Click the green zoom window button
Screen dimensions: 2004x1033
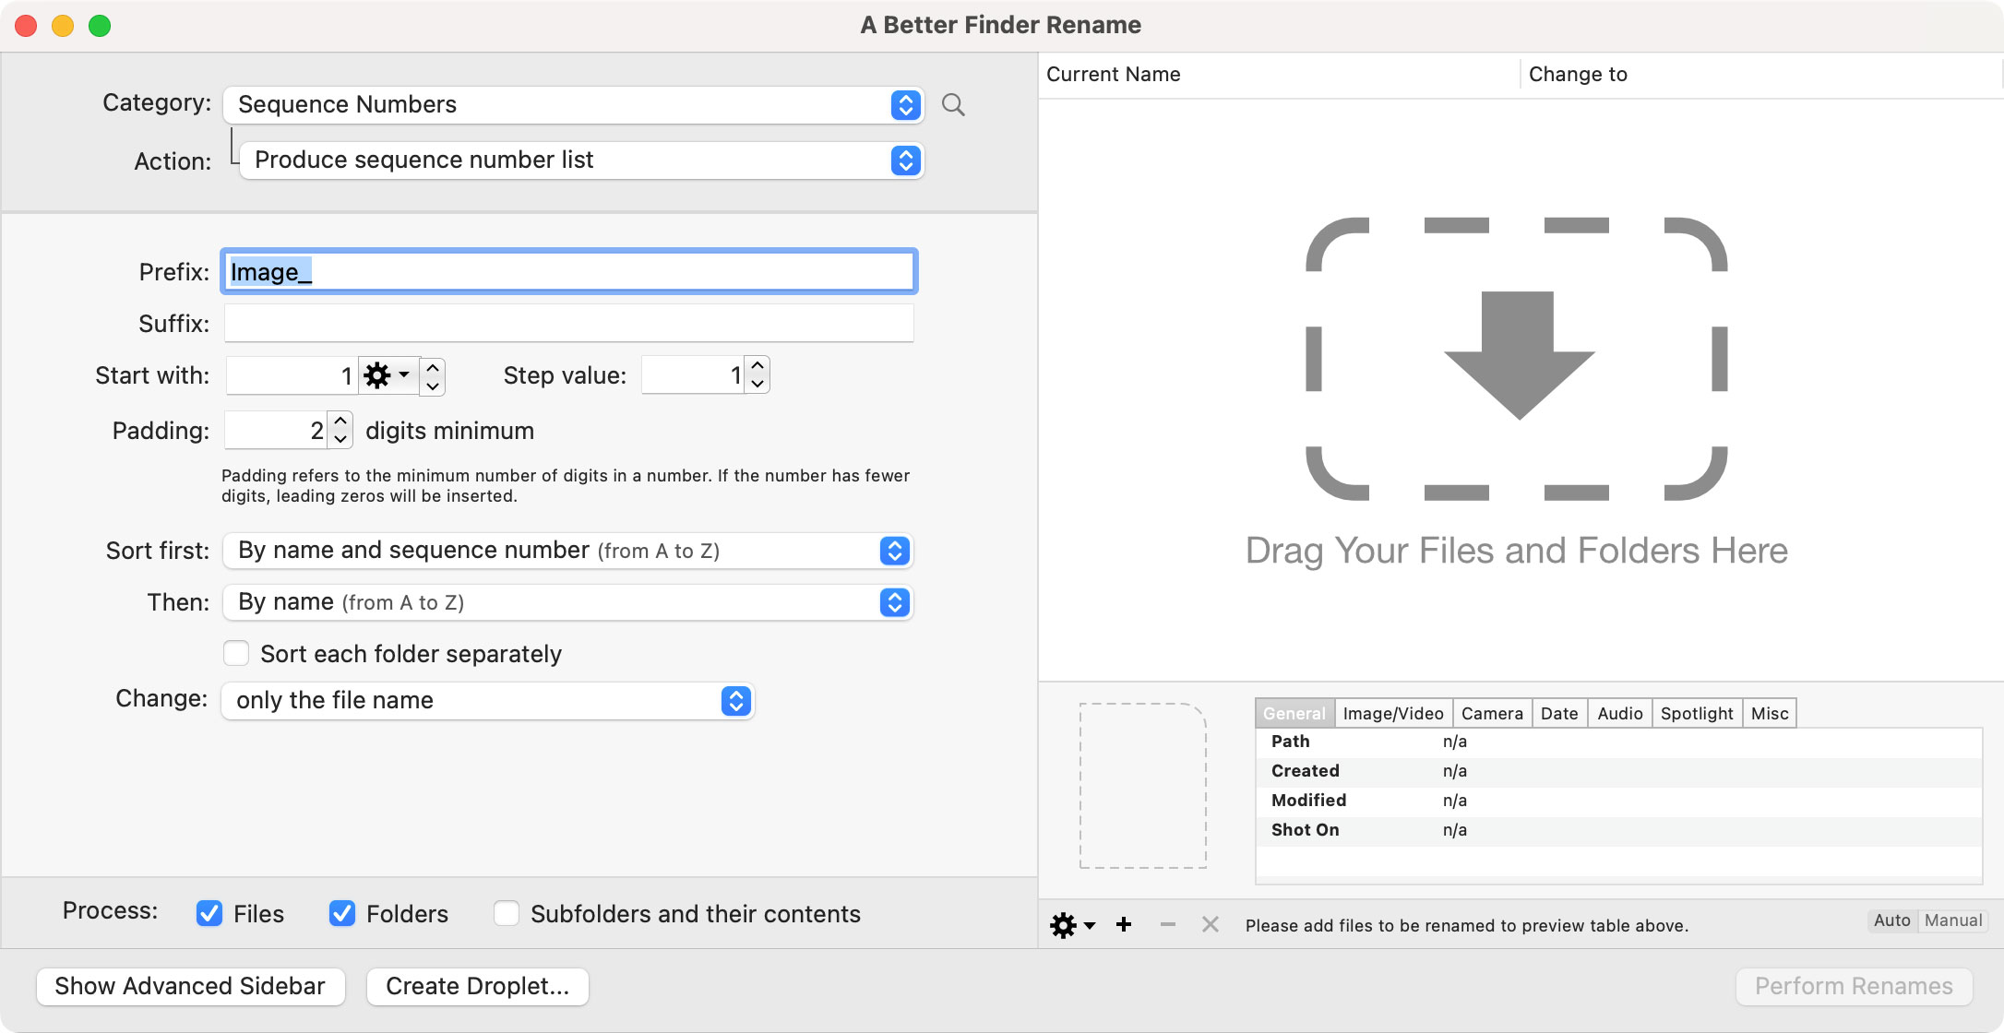click(100, 26)
